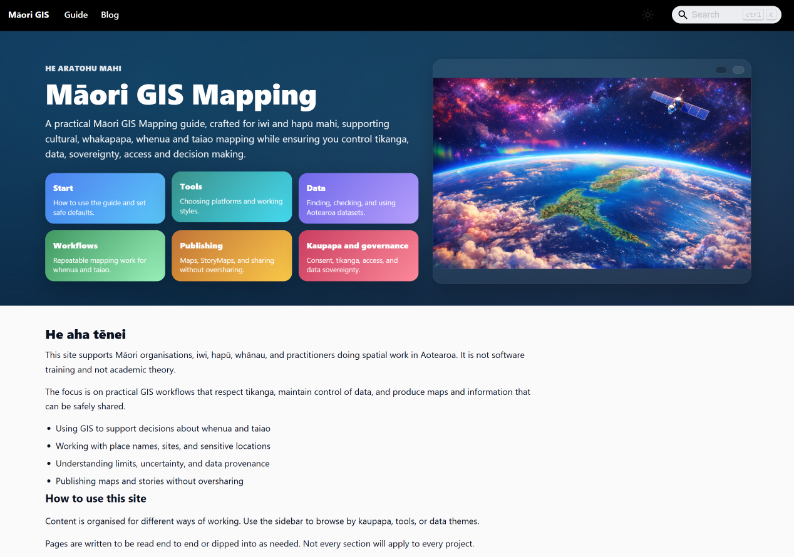
Task: Go to the Māori GIS home link
Action: [x=29, y=14]
